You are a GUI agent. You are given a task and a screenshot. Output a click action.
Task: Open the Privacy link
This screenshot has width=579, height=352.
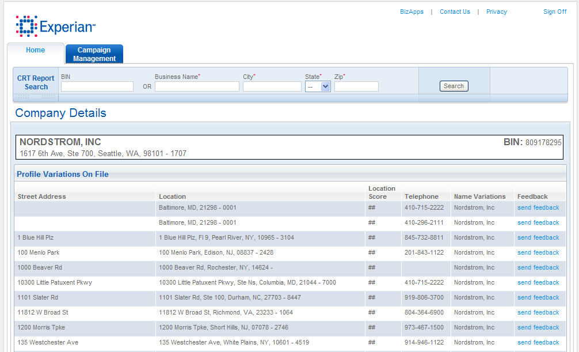click(x=496, y=12)
